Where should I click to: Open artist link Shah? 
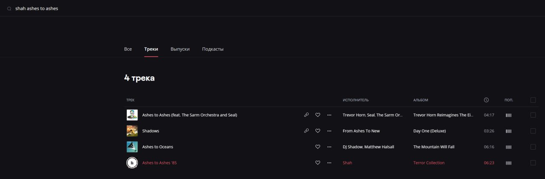tap(347, 163)
